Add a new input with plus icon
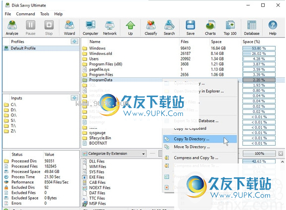 pyautogui.click(x=74, y=98)
